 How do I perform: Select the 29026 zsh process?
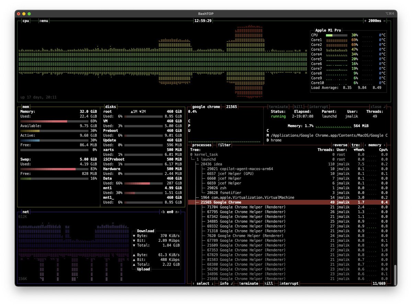point(288,188)
